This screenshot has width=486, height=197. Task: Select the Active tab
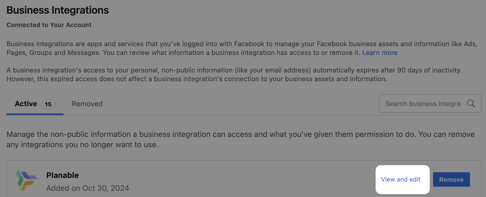coord(26,104)
